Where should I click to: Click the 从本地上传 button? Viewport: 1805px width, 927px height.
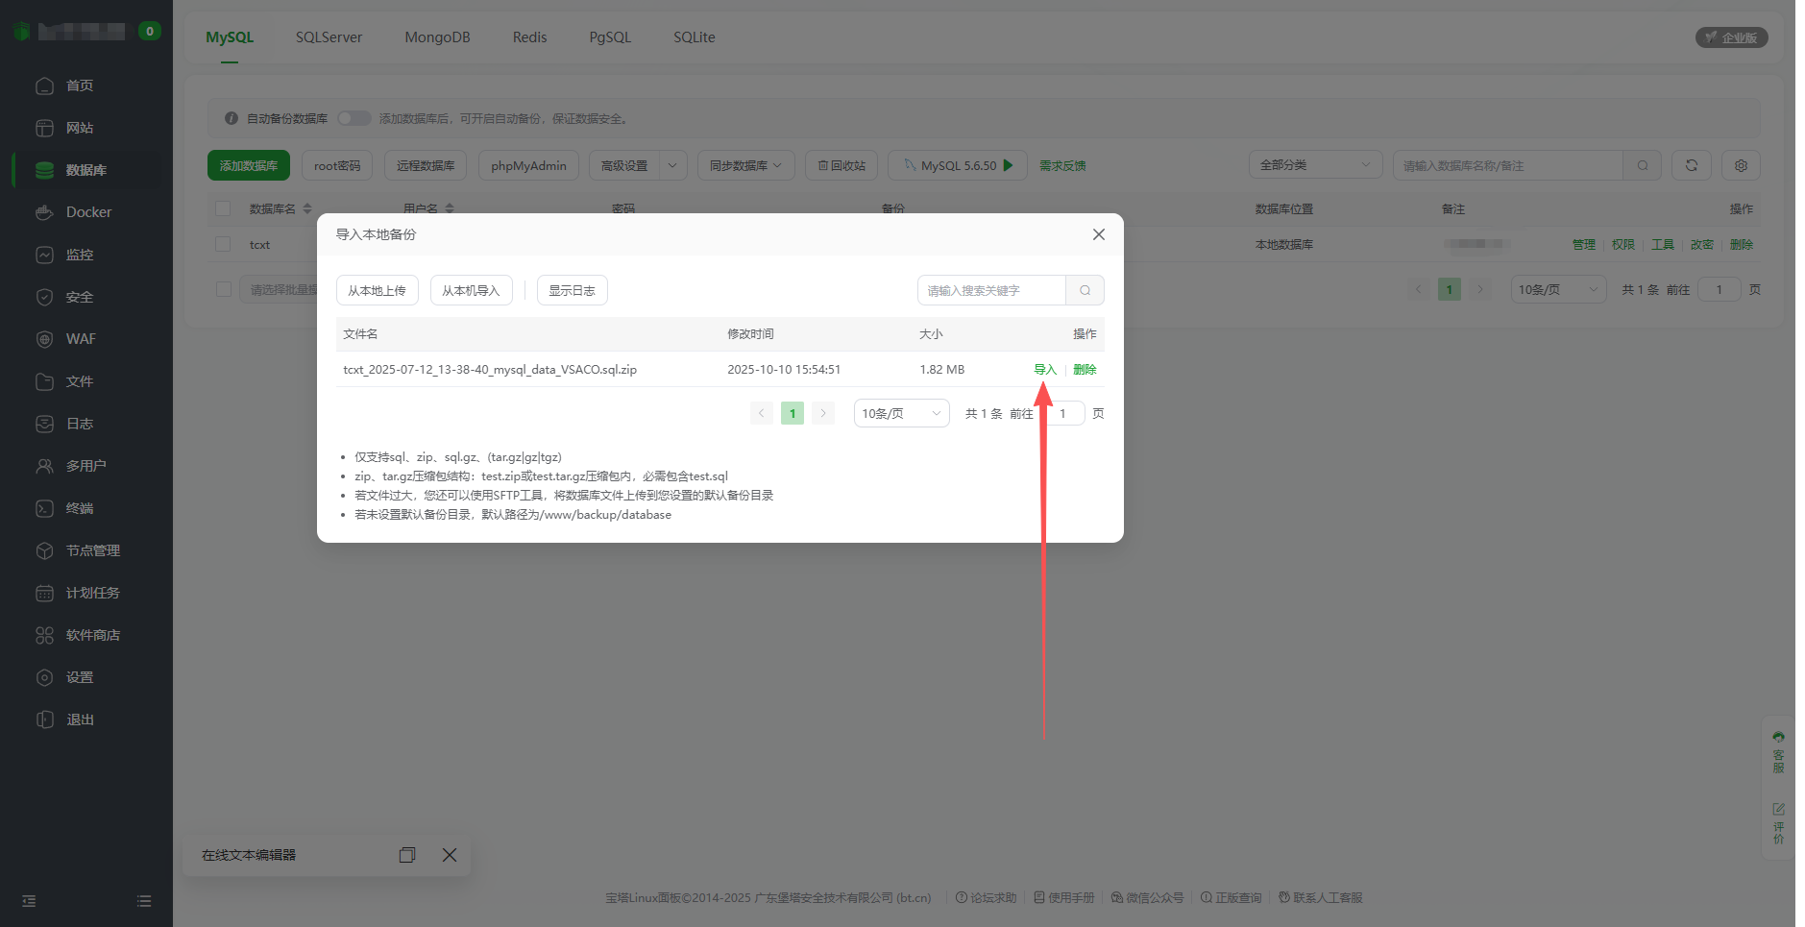[377, 290]
